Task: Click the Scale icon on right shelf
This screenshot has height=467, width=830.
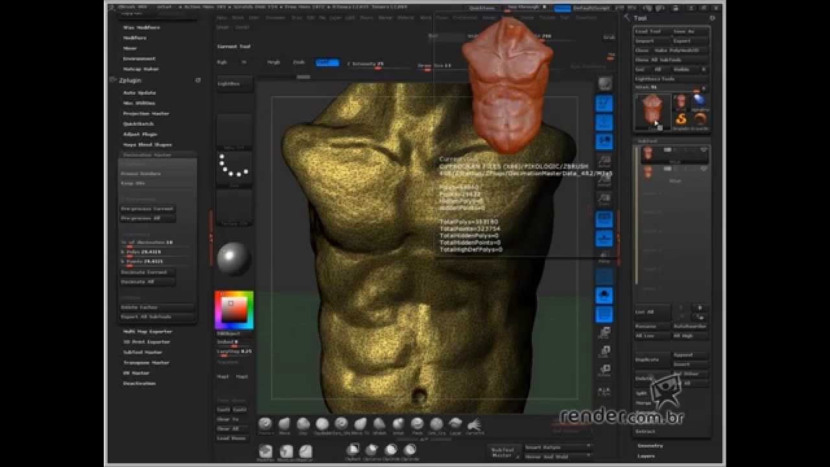Action: [x=604, y=352]
